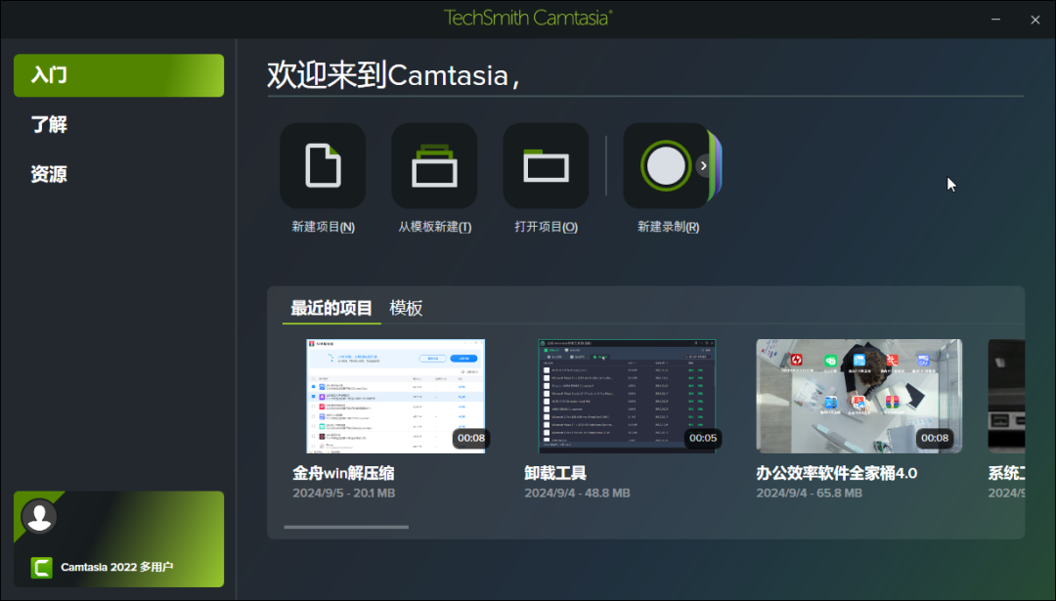The image size is (1056, 601).
Task: Click the 从模板新建(T) label
Action: point(434,227)
